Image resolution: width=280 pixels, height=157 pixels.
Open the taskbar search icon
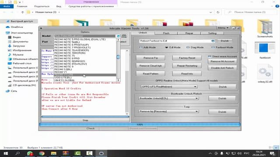pyautogui.click(x=17, y=153)
